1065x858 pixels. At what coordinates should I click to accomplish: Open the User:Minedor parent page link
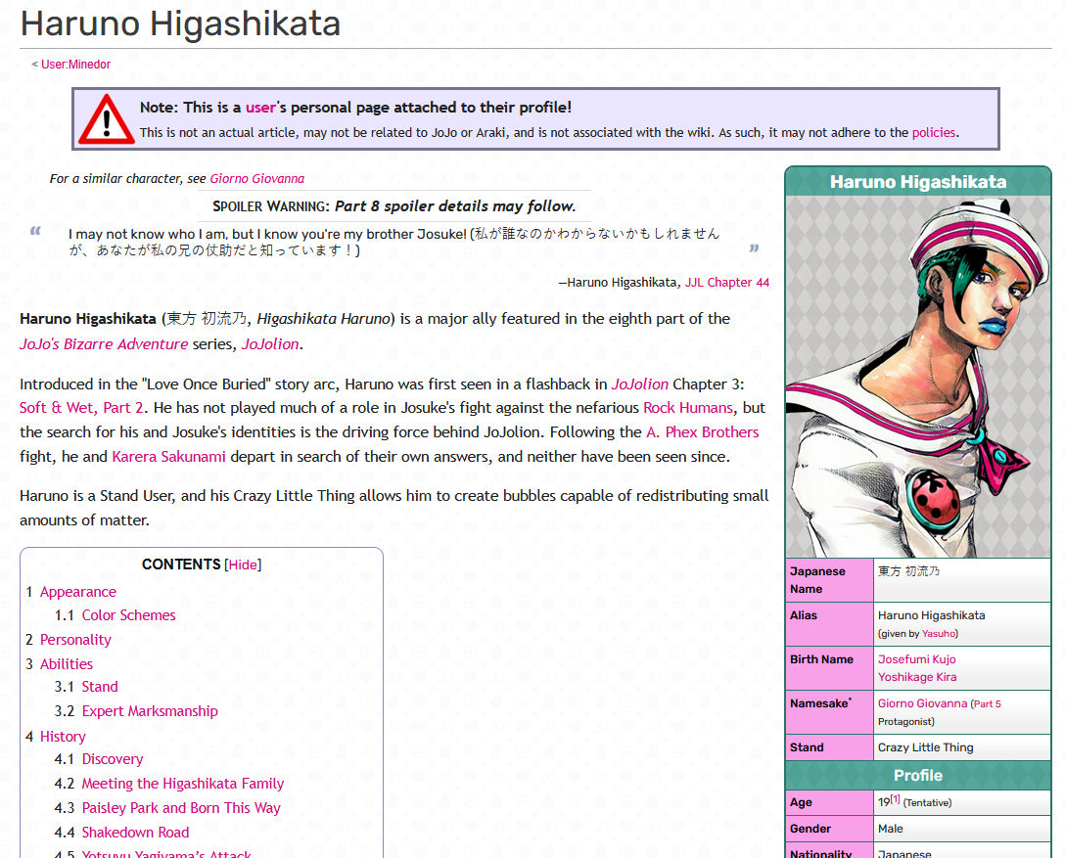pos(75,65)
